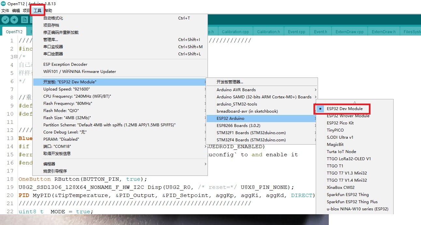
Task: Select the ESP32 Pico Kit board
Action: tap(355, 123)
